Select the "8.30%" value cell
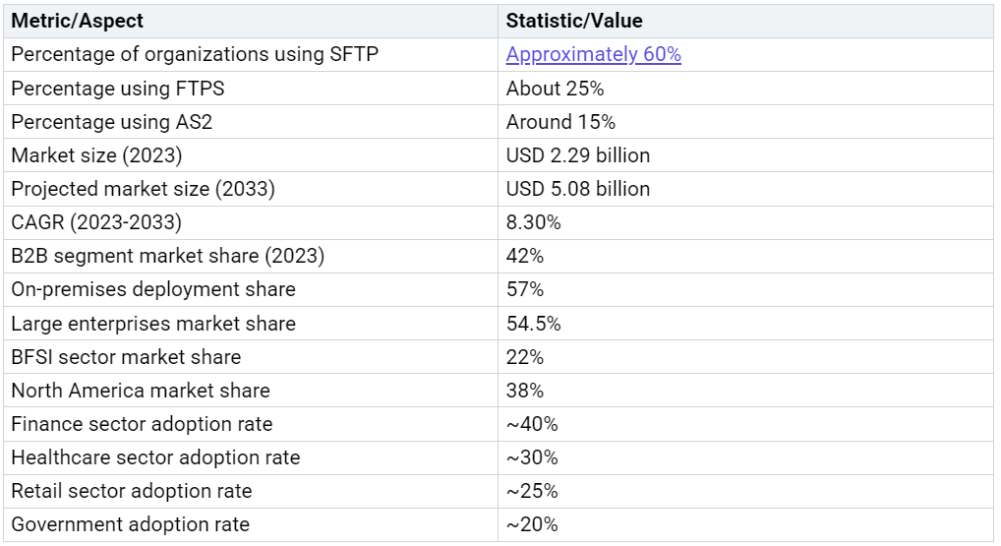 tap(534, 222)
